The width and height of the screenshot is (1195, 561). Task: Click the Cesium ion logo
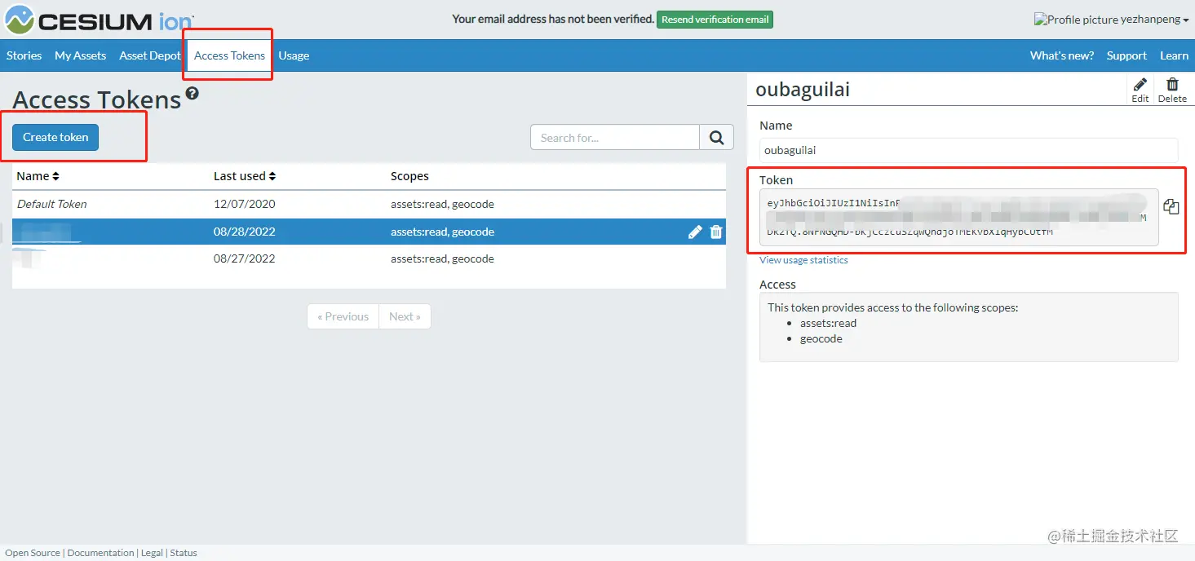coord(100,20)
